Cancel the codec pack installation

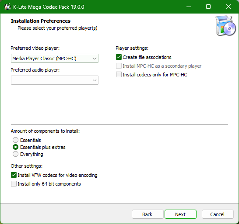[x=218, y=214]
